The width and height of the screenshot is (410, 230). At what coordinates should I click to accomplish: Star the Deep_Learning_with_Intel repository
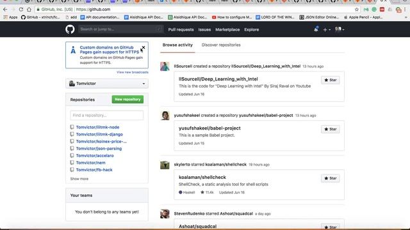[331, 80]
